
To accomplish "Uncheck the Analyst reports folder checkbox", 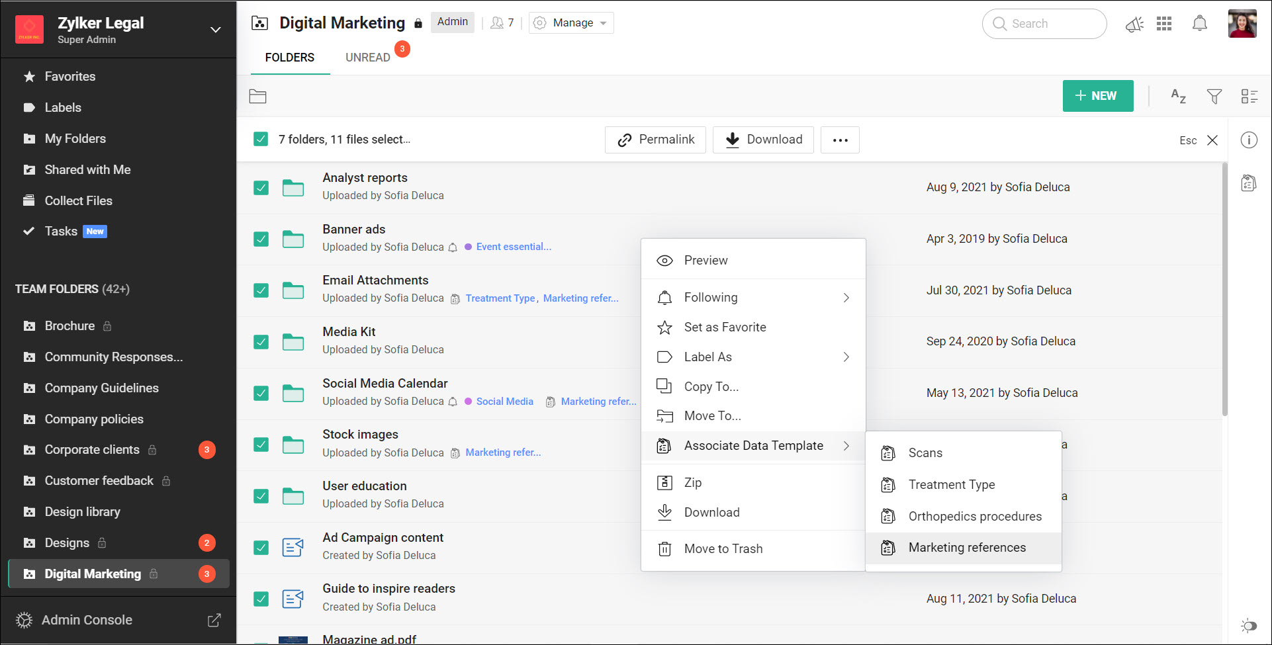I will click(261, 187).
